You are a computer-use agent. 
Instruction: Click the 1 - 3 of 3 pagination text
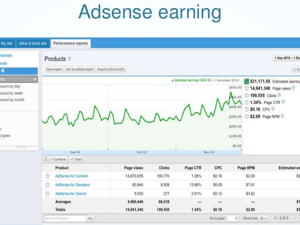[281, 218]
